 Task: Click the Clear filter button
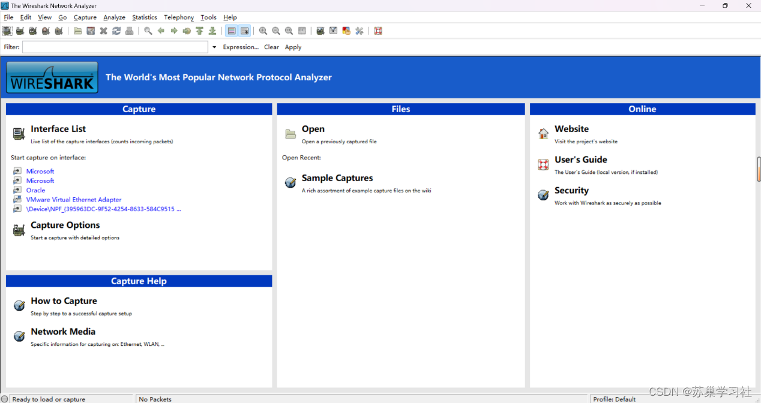coord(271,47)
